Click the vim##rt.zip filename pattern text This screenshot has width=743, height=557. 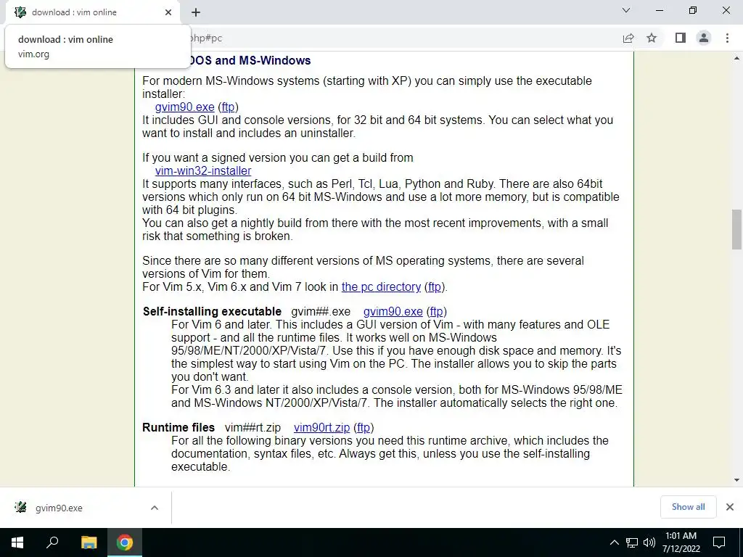tap(253, 428)
